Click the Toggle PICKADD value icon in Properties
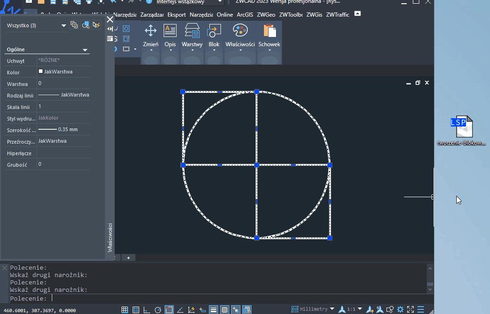This screenshot has height=314, width=490. click(74, 25)
